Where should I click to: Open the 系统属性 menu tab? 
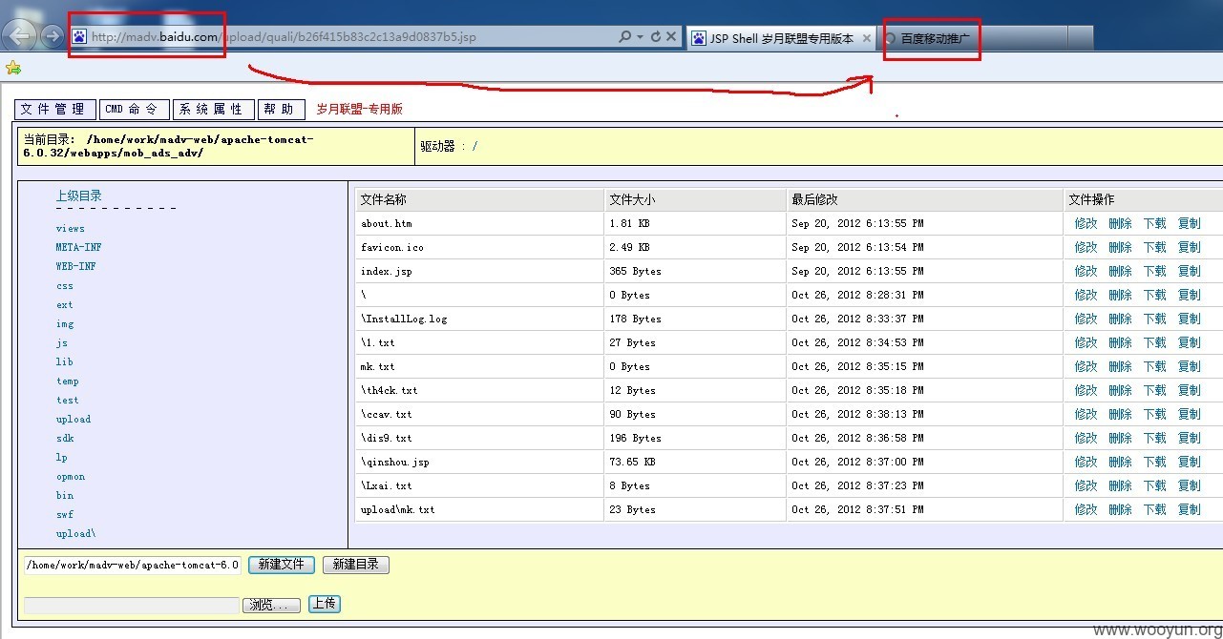click(214, 110)
